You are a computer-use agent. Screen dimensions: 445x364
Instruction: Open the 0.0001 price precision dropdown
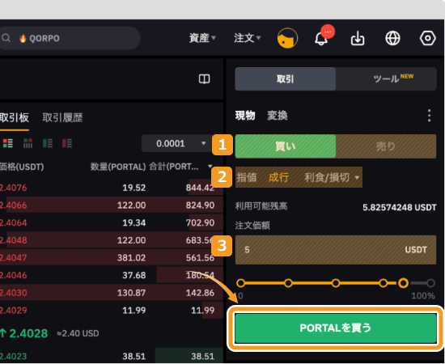click(177, 143)
